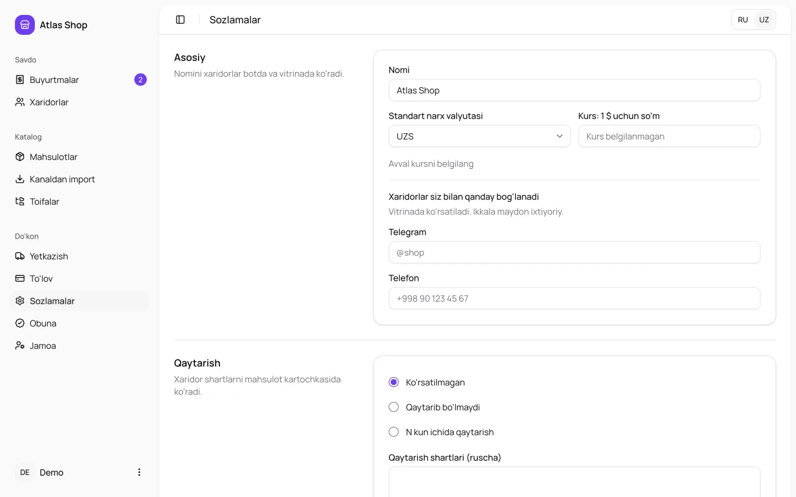
Task: Navigate to Obuna page
Action: [80, 323]
